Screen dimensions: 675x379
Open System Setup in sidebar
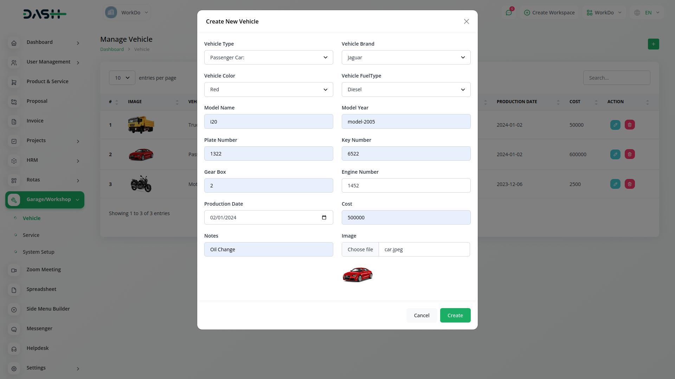(x=38, y=252)
